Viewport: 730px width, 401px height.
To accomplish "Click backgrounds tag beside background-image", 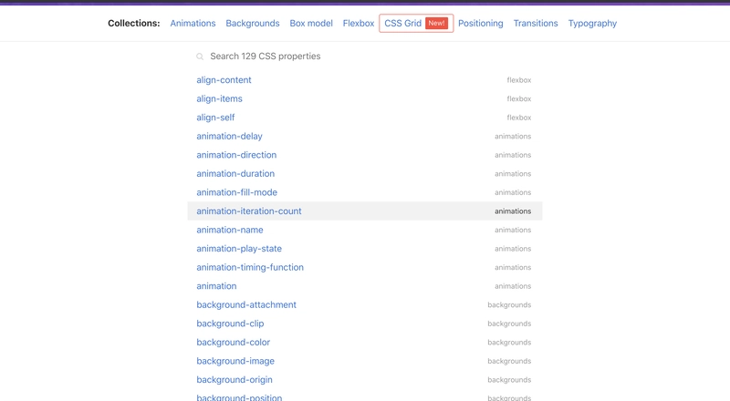I will 509,361.
